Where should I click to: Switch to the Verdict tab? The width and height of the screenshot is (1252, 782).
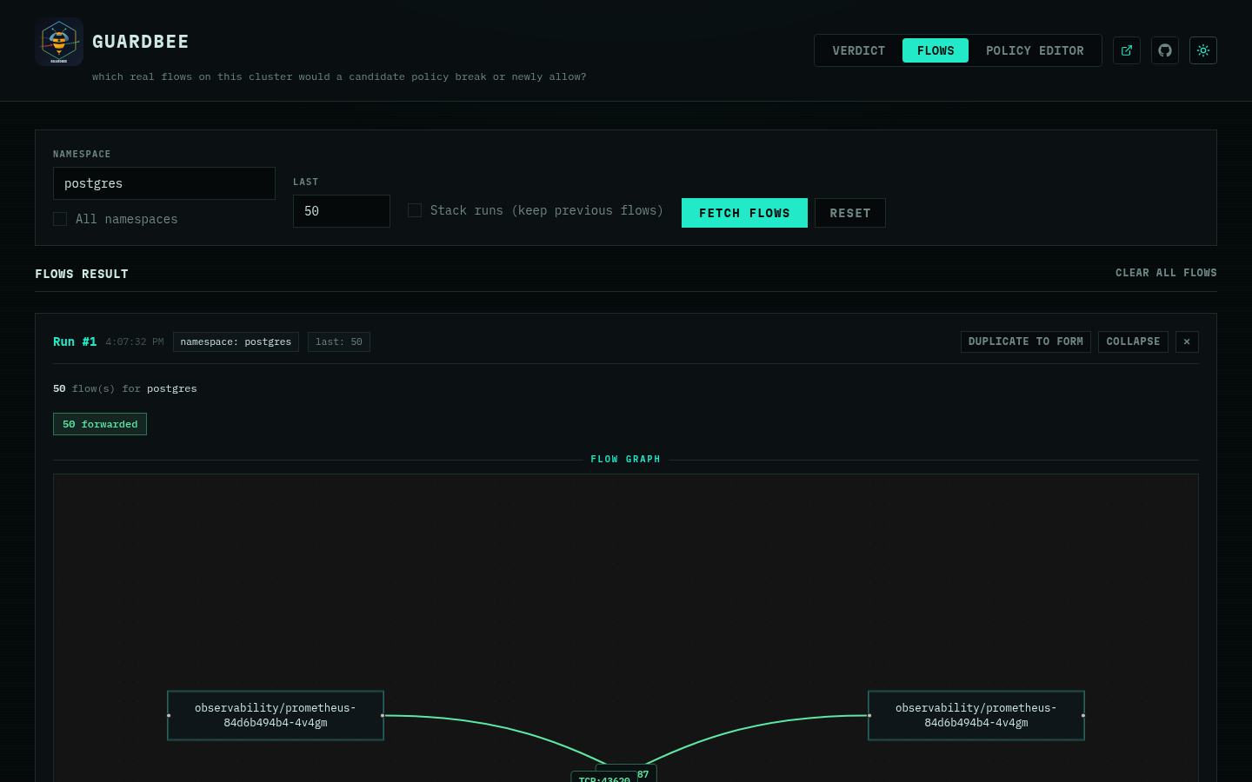859,50
